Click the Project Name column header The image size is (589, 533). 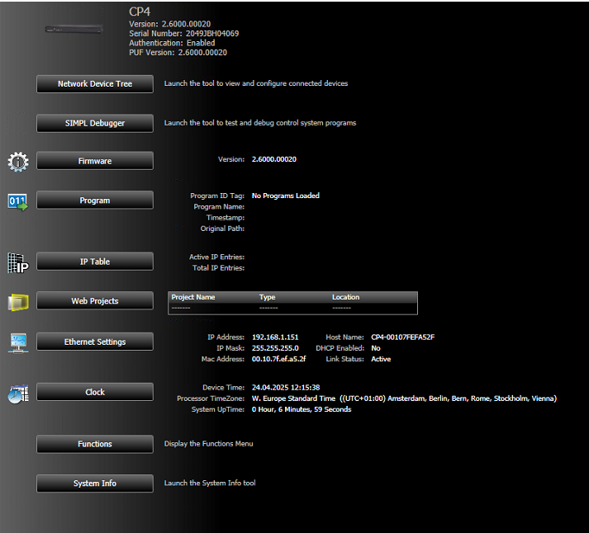pyautogui.click(x=193, y=297)
